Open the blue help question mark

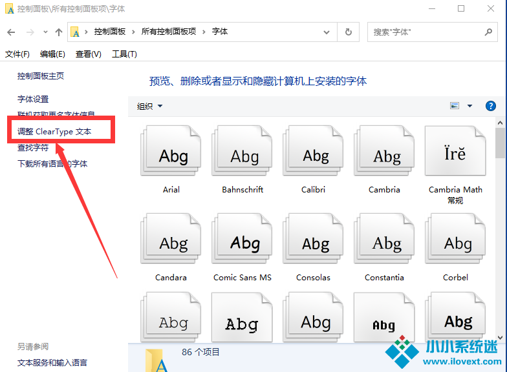pos(490,106)
